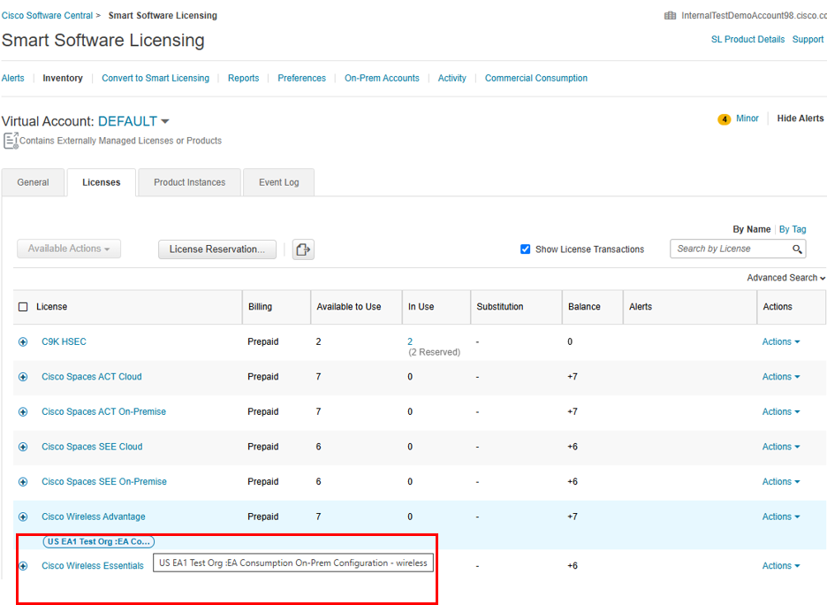Screen dimensions: 827x605
Task: Open the Activity section
Action: coord(452,78)
